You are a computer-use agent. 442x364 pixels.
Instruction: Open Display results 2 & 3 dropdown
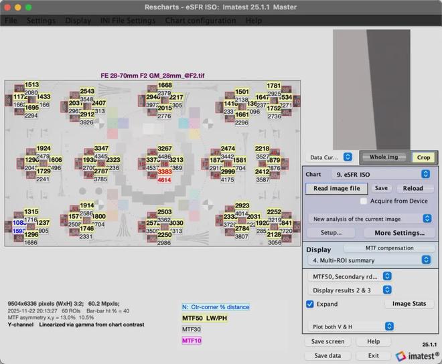point(350,290)
